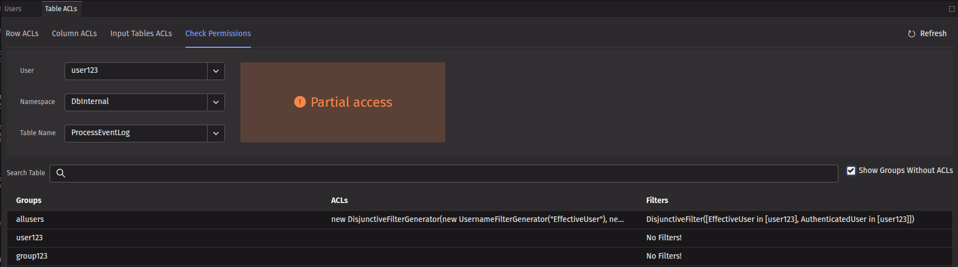Select the Table ACLs tab

pyautogui.click(x=61, y=9)
